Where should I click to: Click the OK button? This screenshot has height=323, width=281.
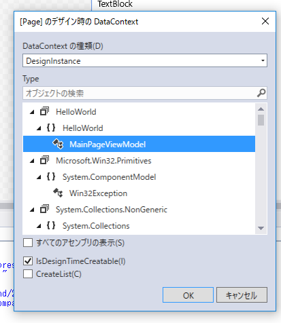tap(188, 295)
